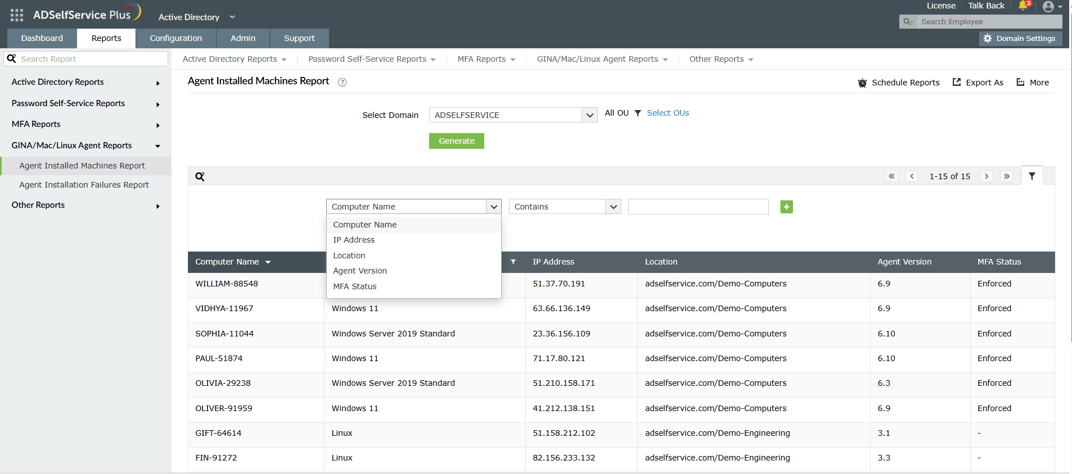Switch to the Dashboard tab
The height and width of the screenshot is (474, 1072).
42,38
